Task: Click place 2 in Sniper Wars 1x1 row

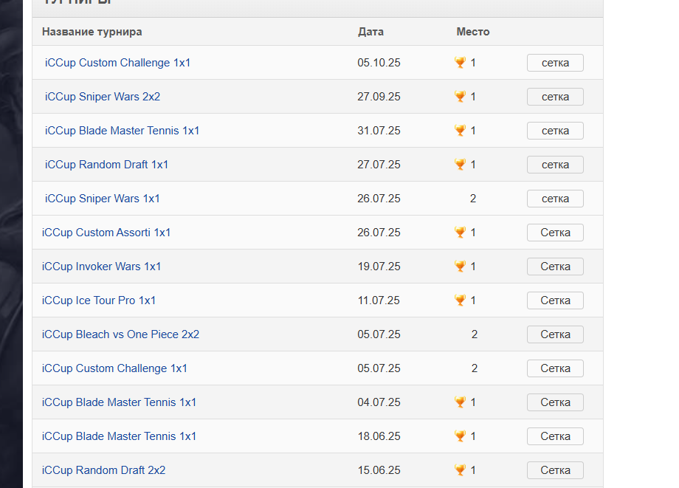Action: pos(473,199)
